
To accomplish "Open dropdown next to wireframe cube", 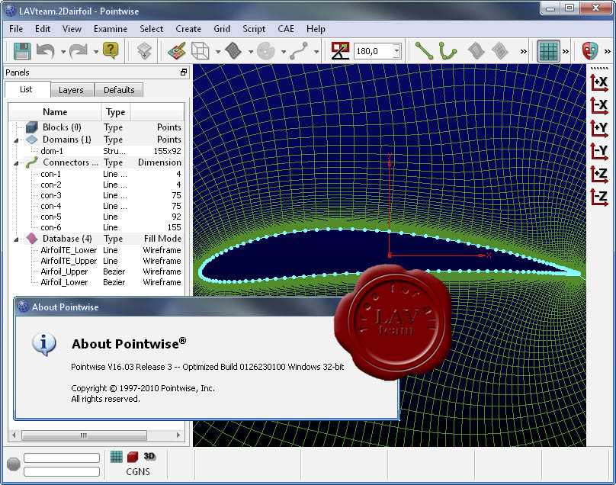I will (x=217, y=52).
